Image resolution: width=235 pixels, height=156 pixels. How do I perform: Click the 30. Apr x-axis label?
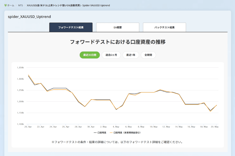91,127
